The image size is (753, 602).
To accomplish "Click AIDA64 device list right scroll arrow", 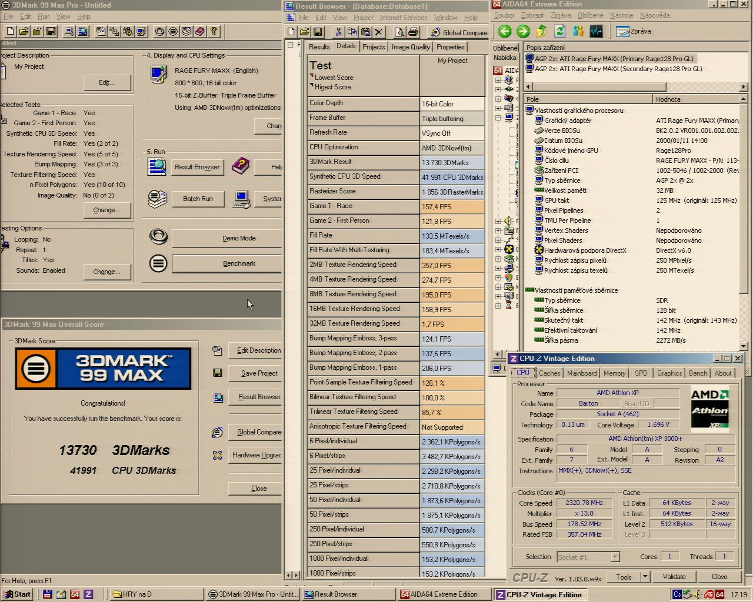I will [x=744, y=86].
